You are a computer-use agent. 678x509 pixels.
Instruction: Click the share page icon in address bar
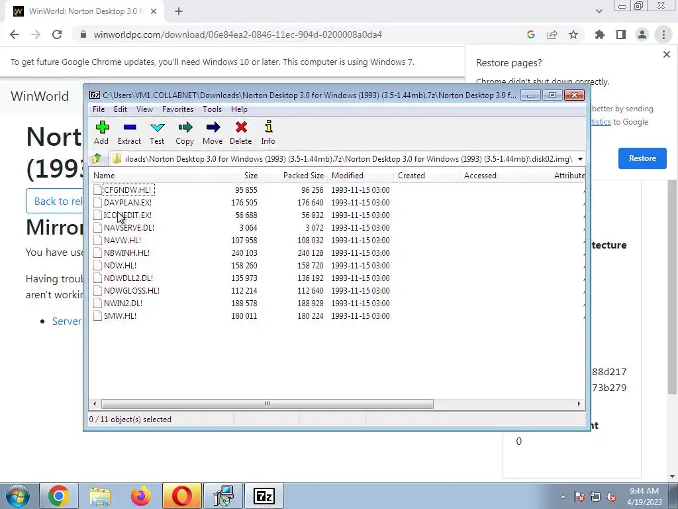(552, 34)
